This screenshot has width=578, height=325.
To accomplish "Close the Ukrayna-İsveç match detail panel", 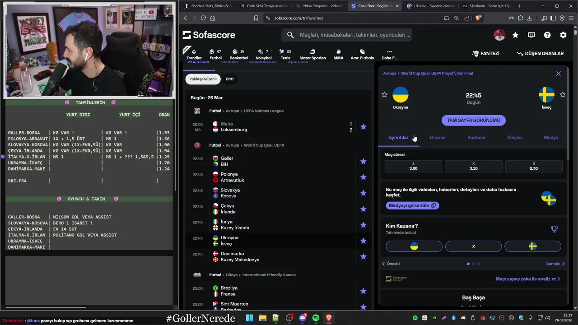I will point(558,73).
